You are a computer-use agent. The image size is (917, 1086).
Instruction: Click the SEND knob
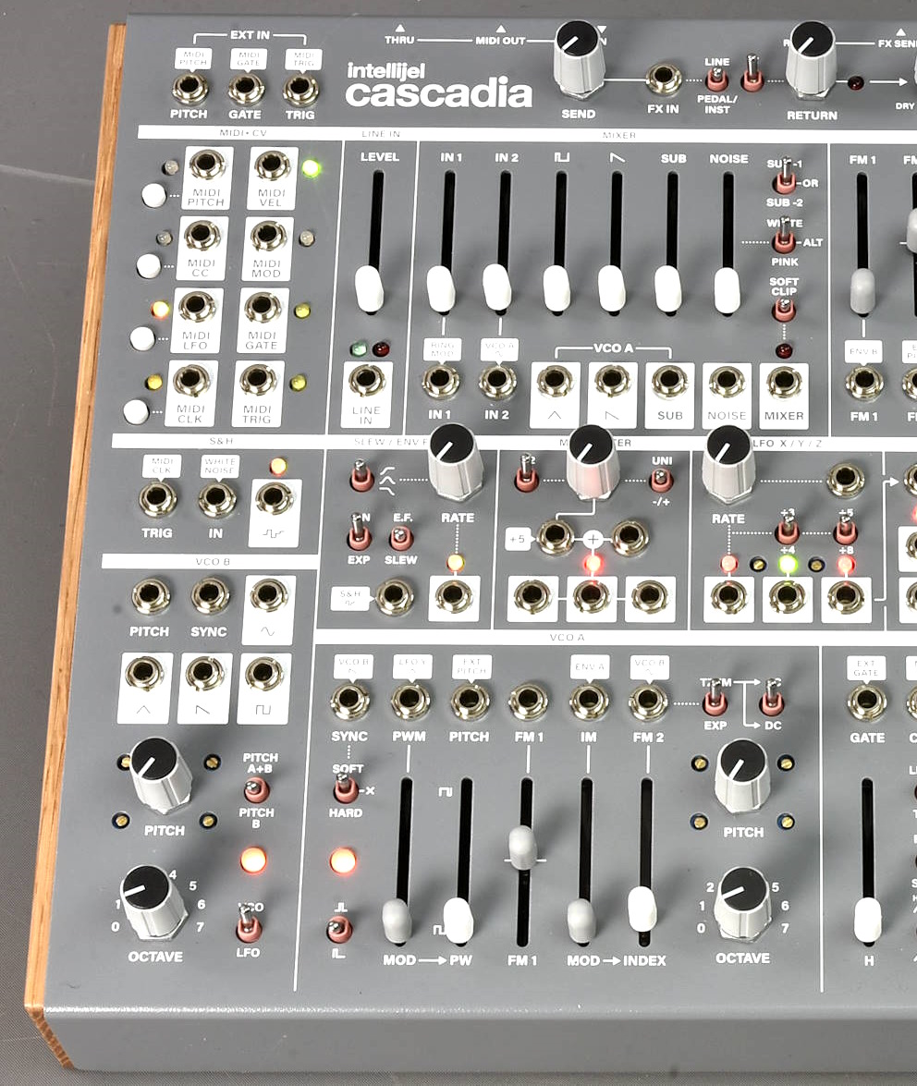click(x=580, y=55)
